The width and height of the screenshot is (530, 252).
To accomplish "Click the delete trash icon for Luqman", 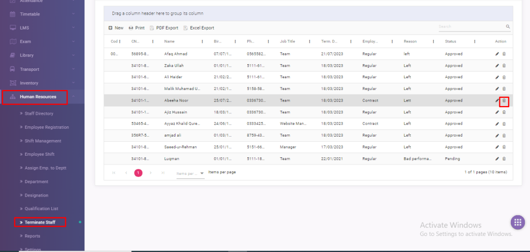I will [504, 159].
